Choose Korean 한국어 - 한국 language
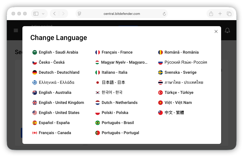 (109, 93)
